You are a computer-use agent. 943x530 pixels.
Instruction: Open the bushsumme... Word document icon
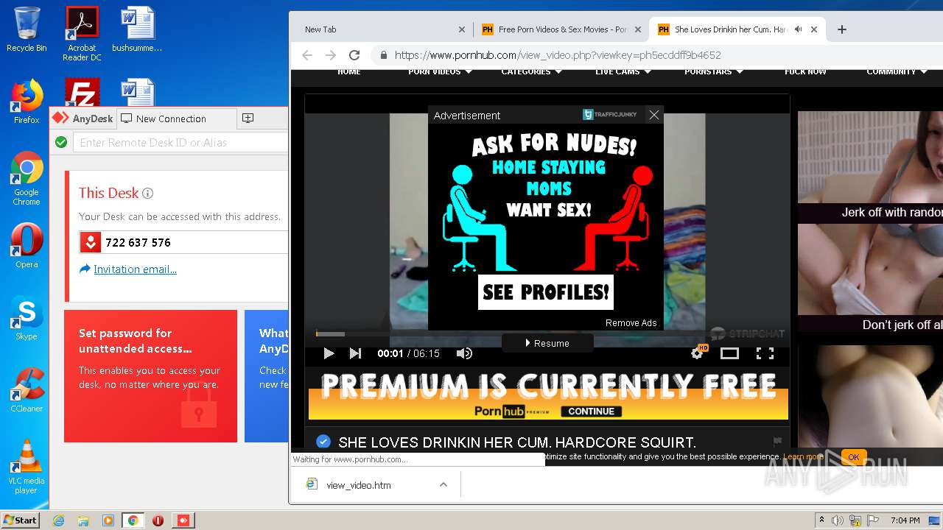point(137,29)
